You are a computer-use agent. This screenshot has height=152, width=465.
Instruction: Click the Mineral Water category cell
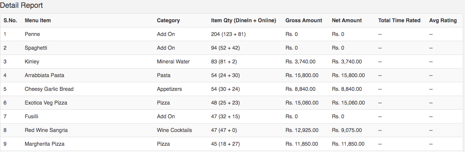tap(173, 62)
